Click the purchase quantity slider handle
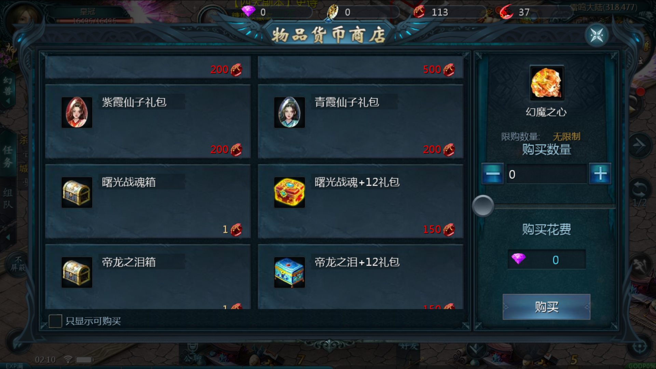This screenshot has height=369, width=656. tap(483, 206)
